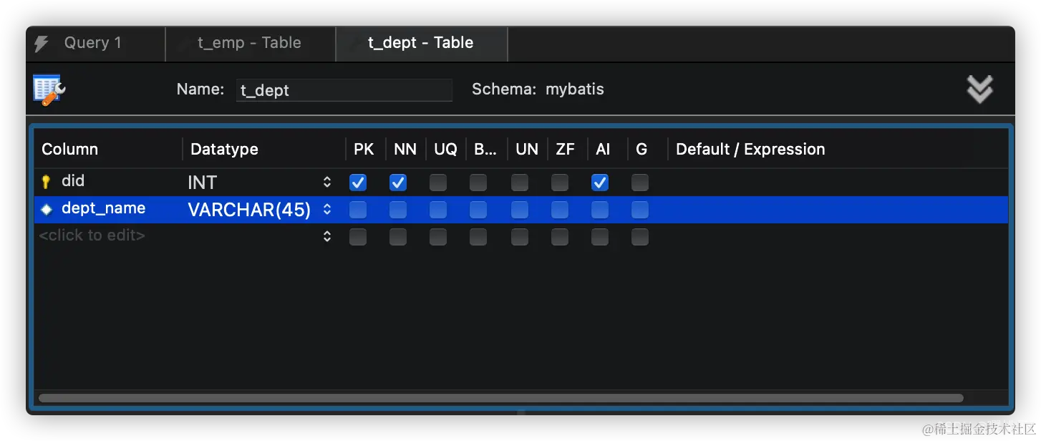Click the primary key icon beside did
The height and width of the screenshot is (441, 1041).
(x=47, y=182)
